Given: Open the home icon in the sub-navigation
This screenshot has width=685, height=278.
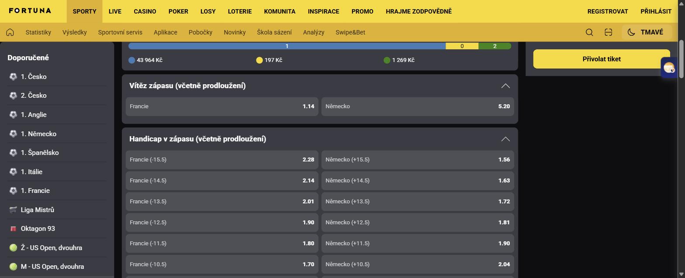Looking at the screenshot, I should (x=10, y=32).
